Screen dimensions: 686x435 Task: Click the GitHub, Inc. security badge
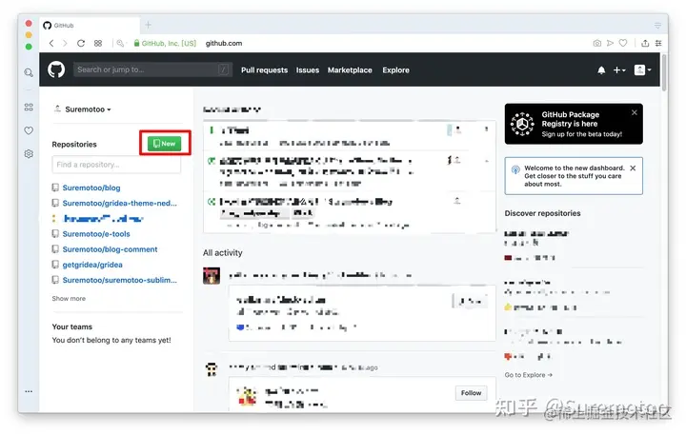(165, 43)
